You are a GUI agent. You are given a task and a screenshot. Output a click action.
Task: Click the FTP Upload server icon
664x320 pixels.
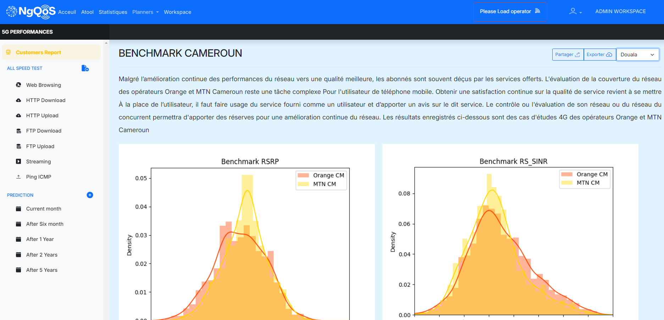coord(19,146)
